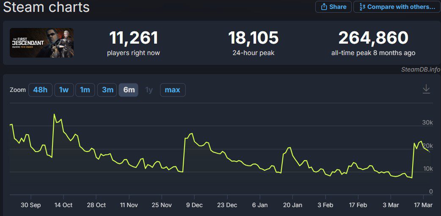Click the 14 Oct date axis label

click(x=63, y=205)
